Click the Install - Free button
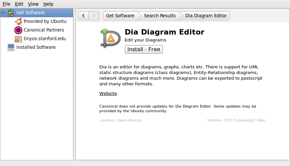 point(144,49)
